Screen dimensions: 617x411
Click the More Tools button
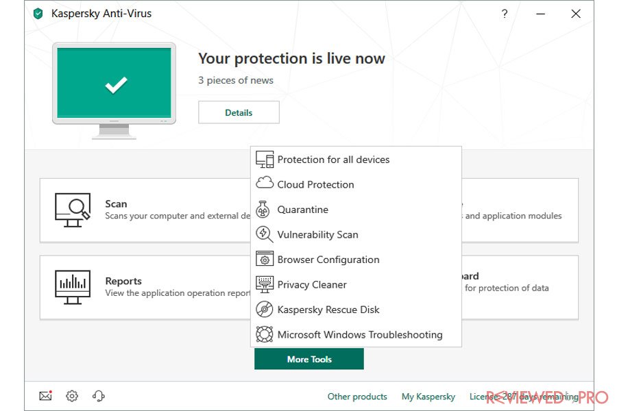309,359
